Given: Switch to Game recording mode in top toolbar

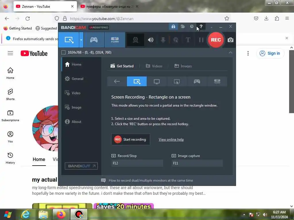Looking at the screenshot, I should (94, 40).
